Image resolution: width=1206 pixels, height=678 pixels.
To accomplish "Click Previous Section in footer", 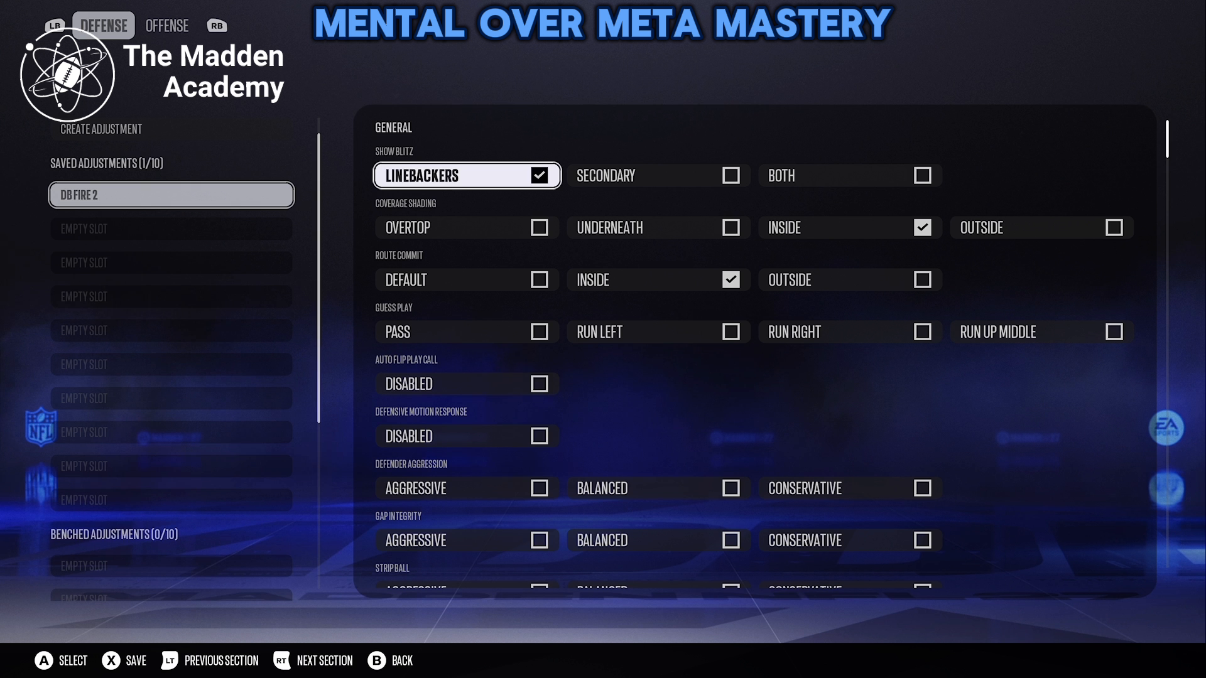I will coord(221,660).
